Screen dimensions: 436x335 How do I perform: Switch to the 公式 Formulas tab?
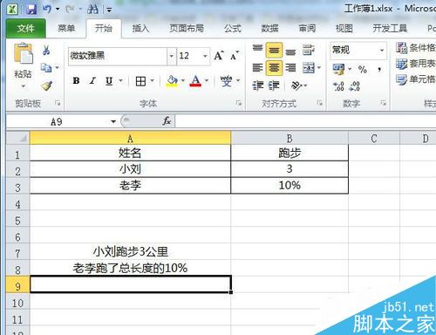coord(233,28)
